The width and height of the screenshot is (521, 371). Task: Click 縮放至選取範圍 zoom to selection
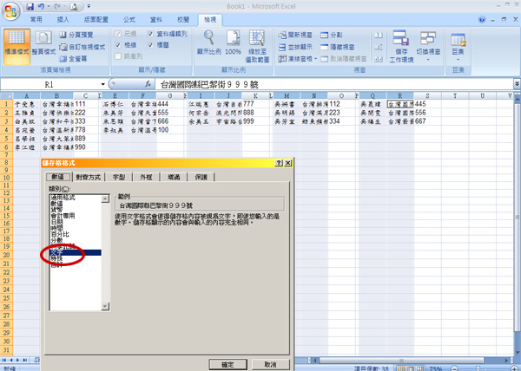tap(257, 47)
